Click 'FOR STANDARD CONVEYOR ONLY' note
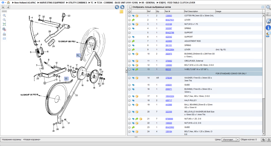 pos(231,74)
